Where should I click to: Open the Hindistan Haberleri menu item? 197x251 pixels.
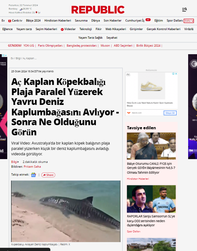pyautogui.click(x=58, y=21)
